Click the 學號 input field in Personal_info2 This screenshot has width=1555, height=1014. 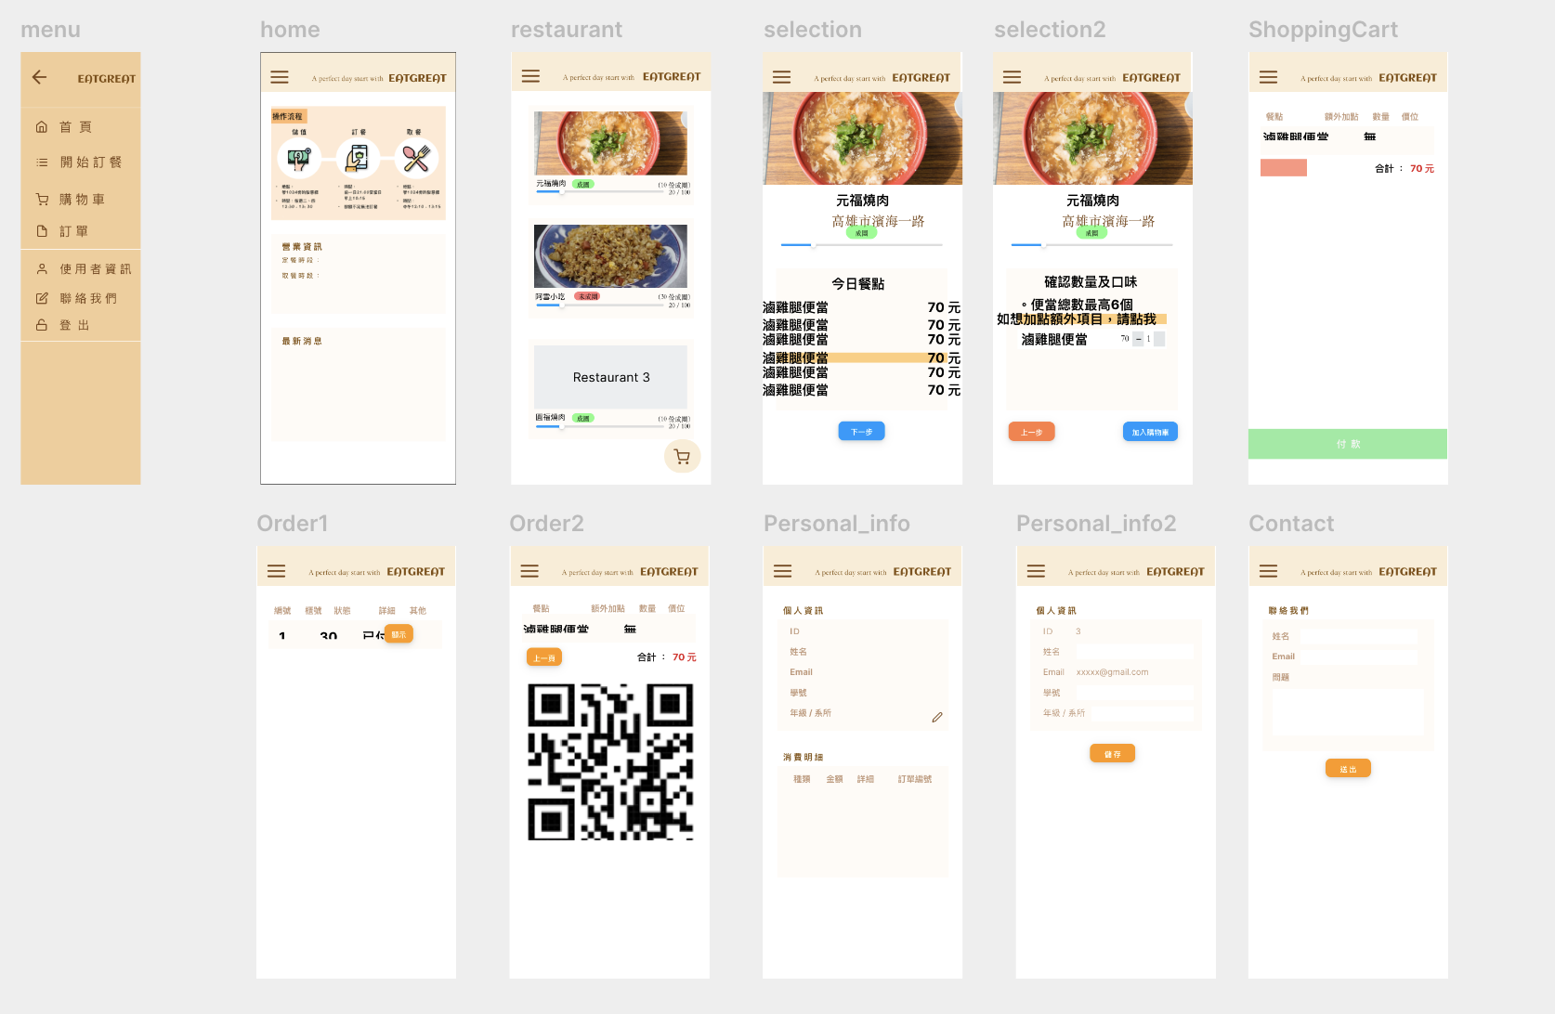[x=1134, y=693]
